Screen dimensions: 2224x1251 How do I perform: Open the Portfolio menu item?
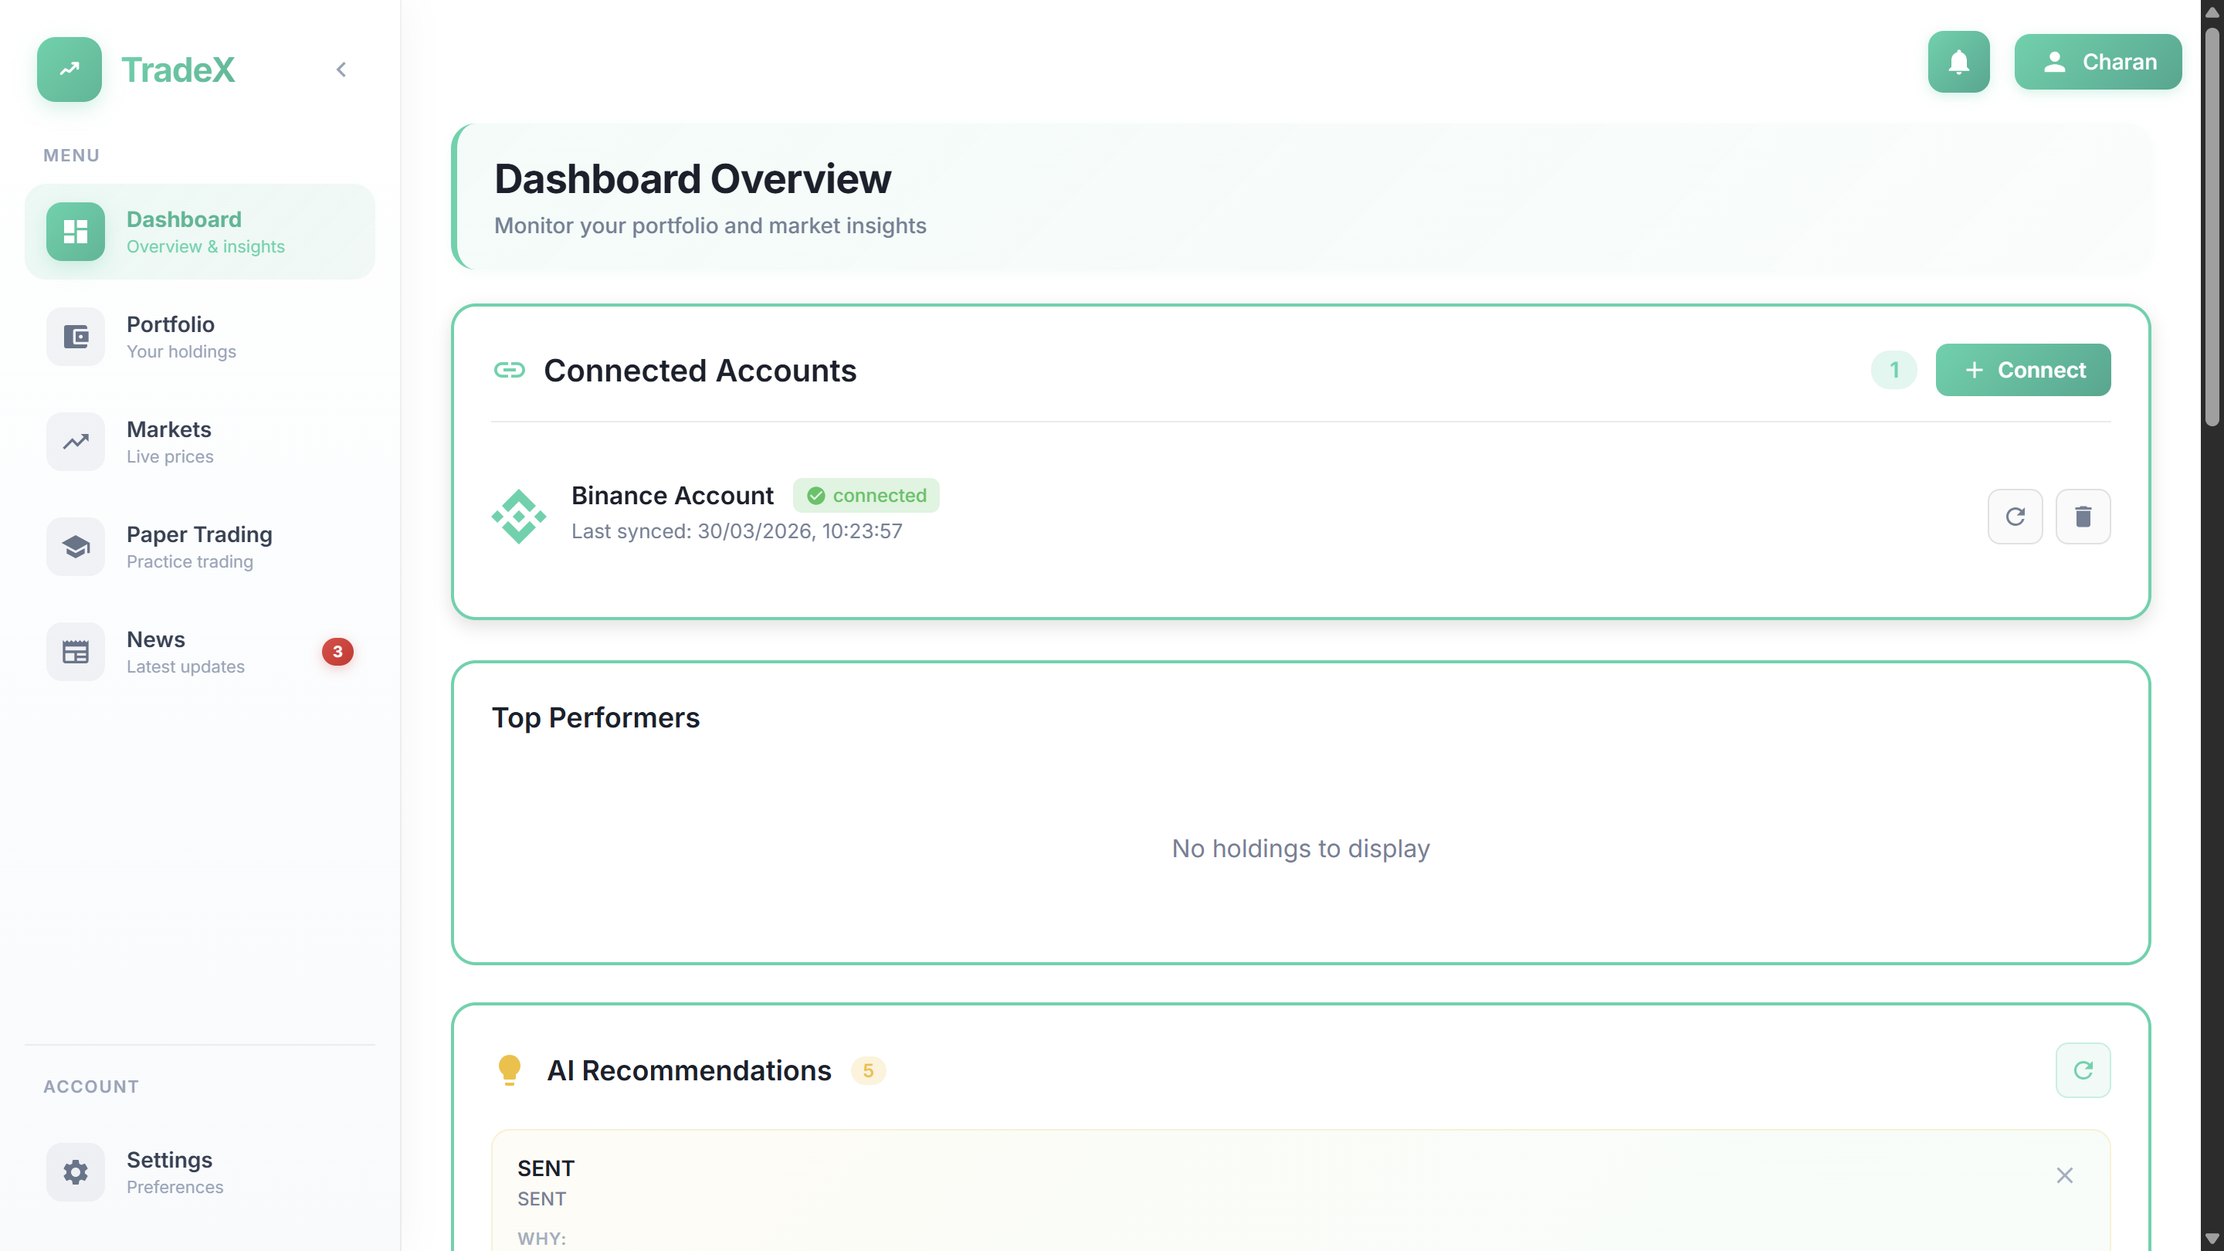point(200,337)
